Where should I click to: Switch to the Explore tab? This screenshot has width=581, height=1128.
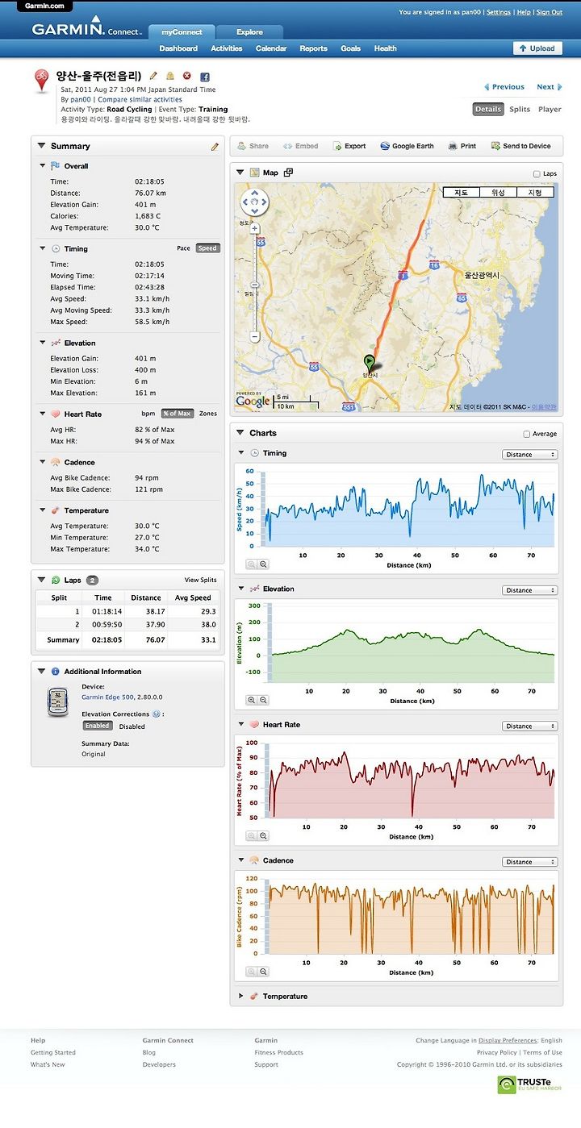coord(250,32)
